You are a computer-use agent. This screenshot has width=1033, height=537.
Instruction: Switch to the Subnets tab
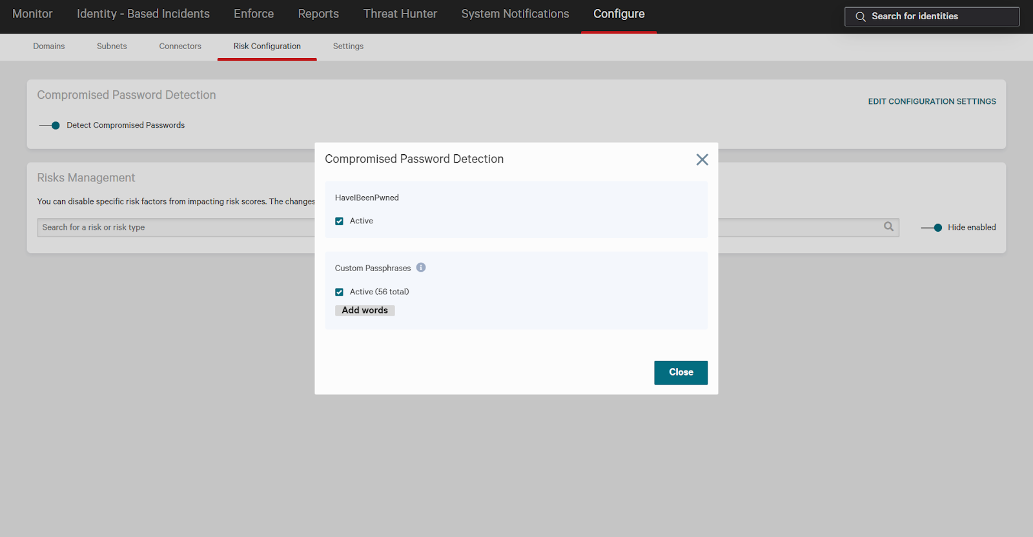click(x=112, y=46)
